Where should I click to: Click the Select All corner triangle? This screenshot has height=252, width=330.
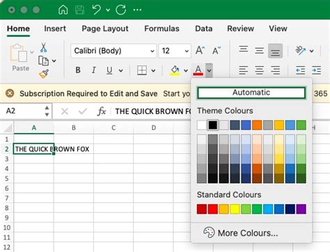coord(8,128)
